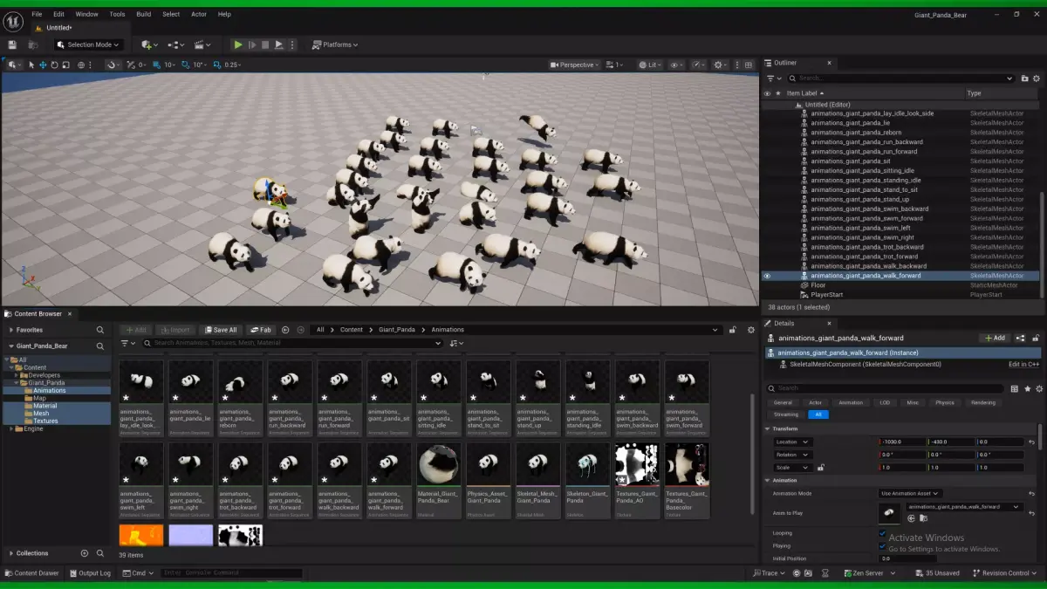Screen dimensions: 1047x589
Task: Click the world coordinate space globe icon
Action: pyautogui.click(x=82, y=65)
